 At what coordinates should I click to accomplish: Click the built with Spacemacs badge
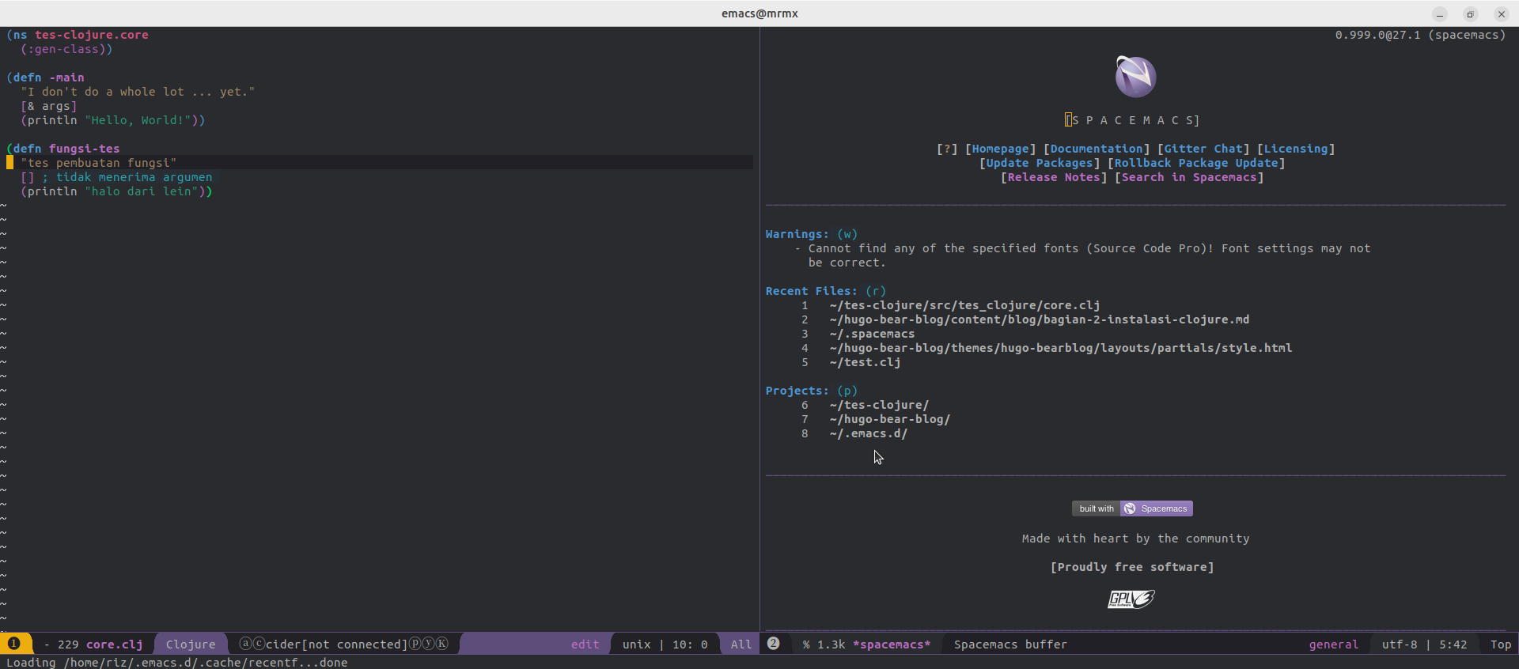click(x=1132, y=508)
